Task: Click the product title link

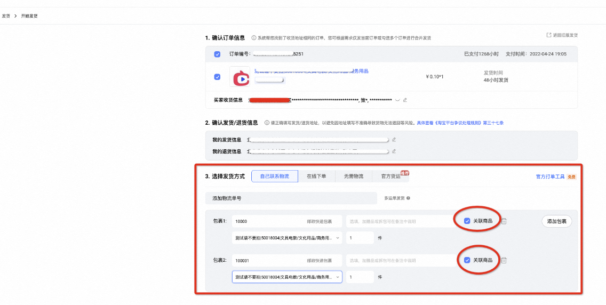Action: coord(311,71)
